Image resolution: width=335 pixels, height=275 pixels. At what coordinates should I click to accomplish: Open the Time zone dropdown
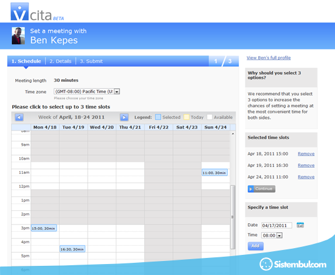86,91
